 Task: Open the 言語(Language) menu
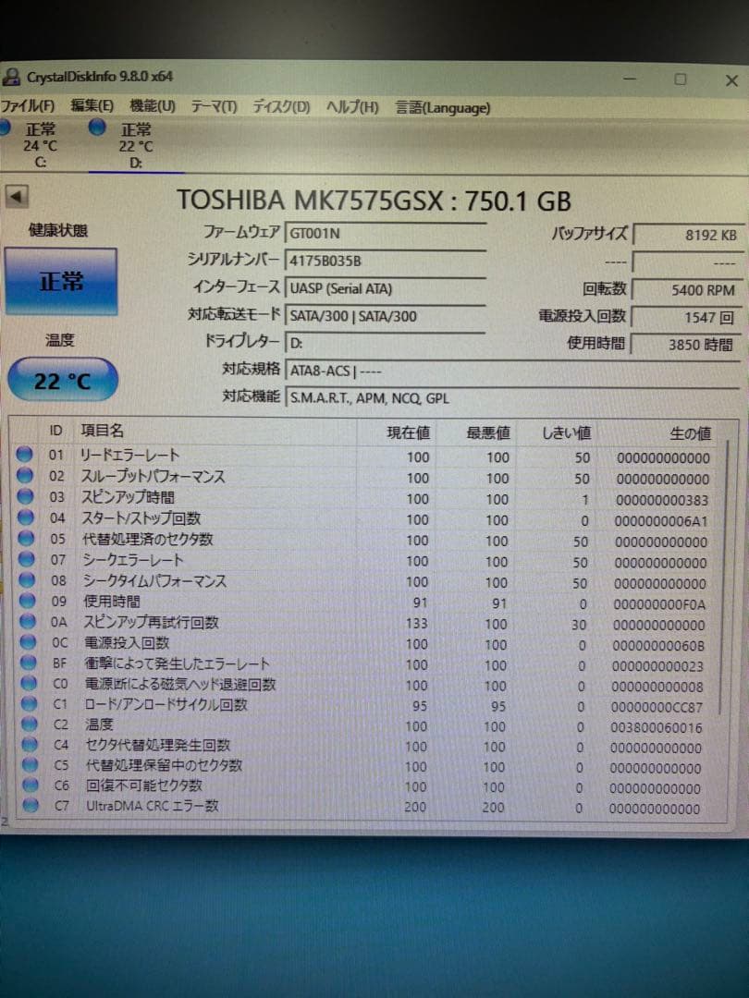(x=443, y=107)
